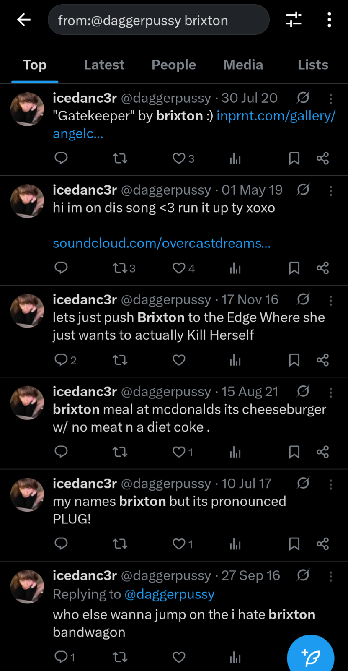Open the @daggerpussy reply mention link
Viewport: 348px width, 671px height.
click(169, 594)
